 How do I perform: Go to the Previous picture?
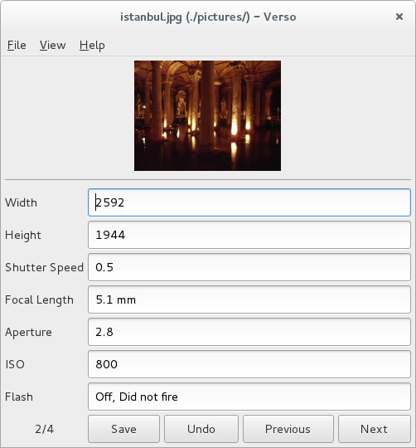pos(288,429)
